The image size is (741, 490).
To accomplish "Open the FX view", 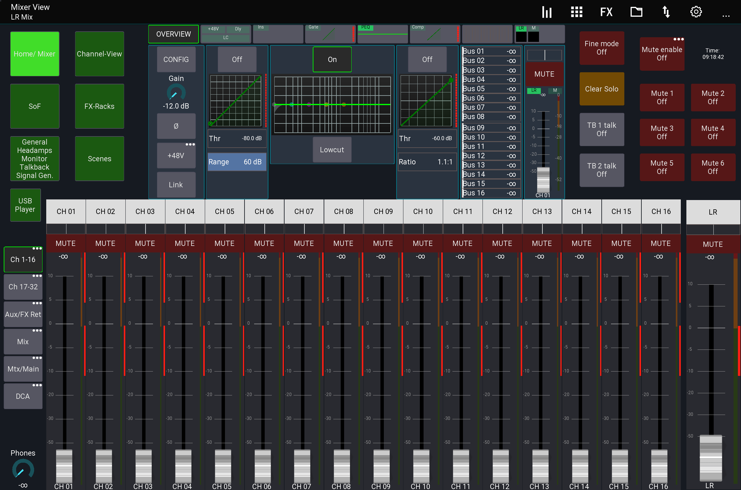I will 606,12.
